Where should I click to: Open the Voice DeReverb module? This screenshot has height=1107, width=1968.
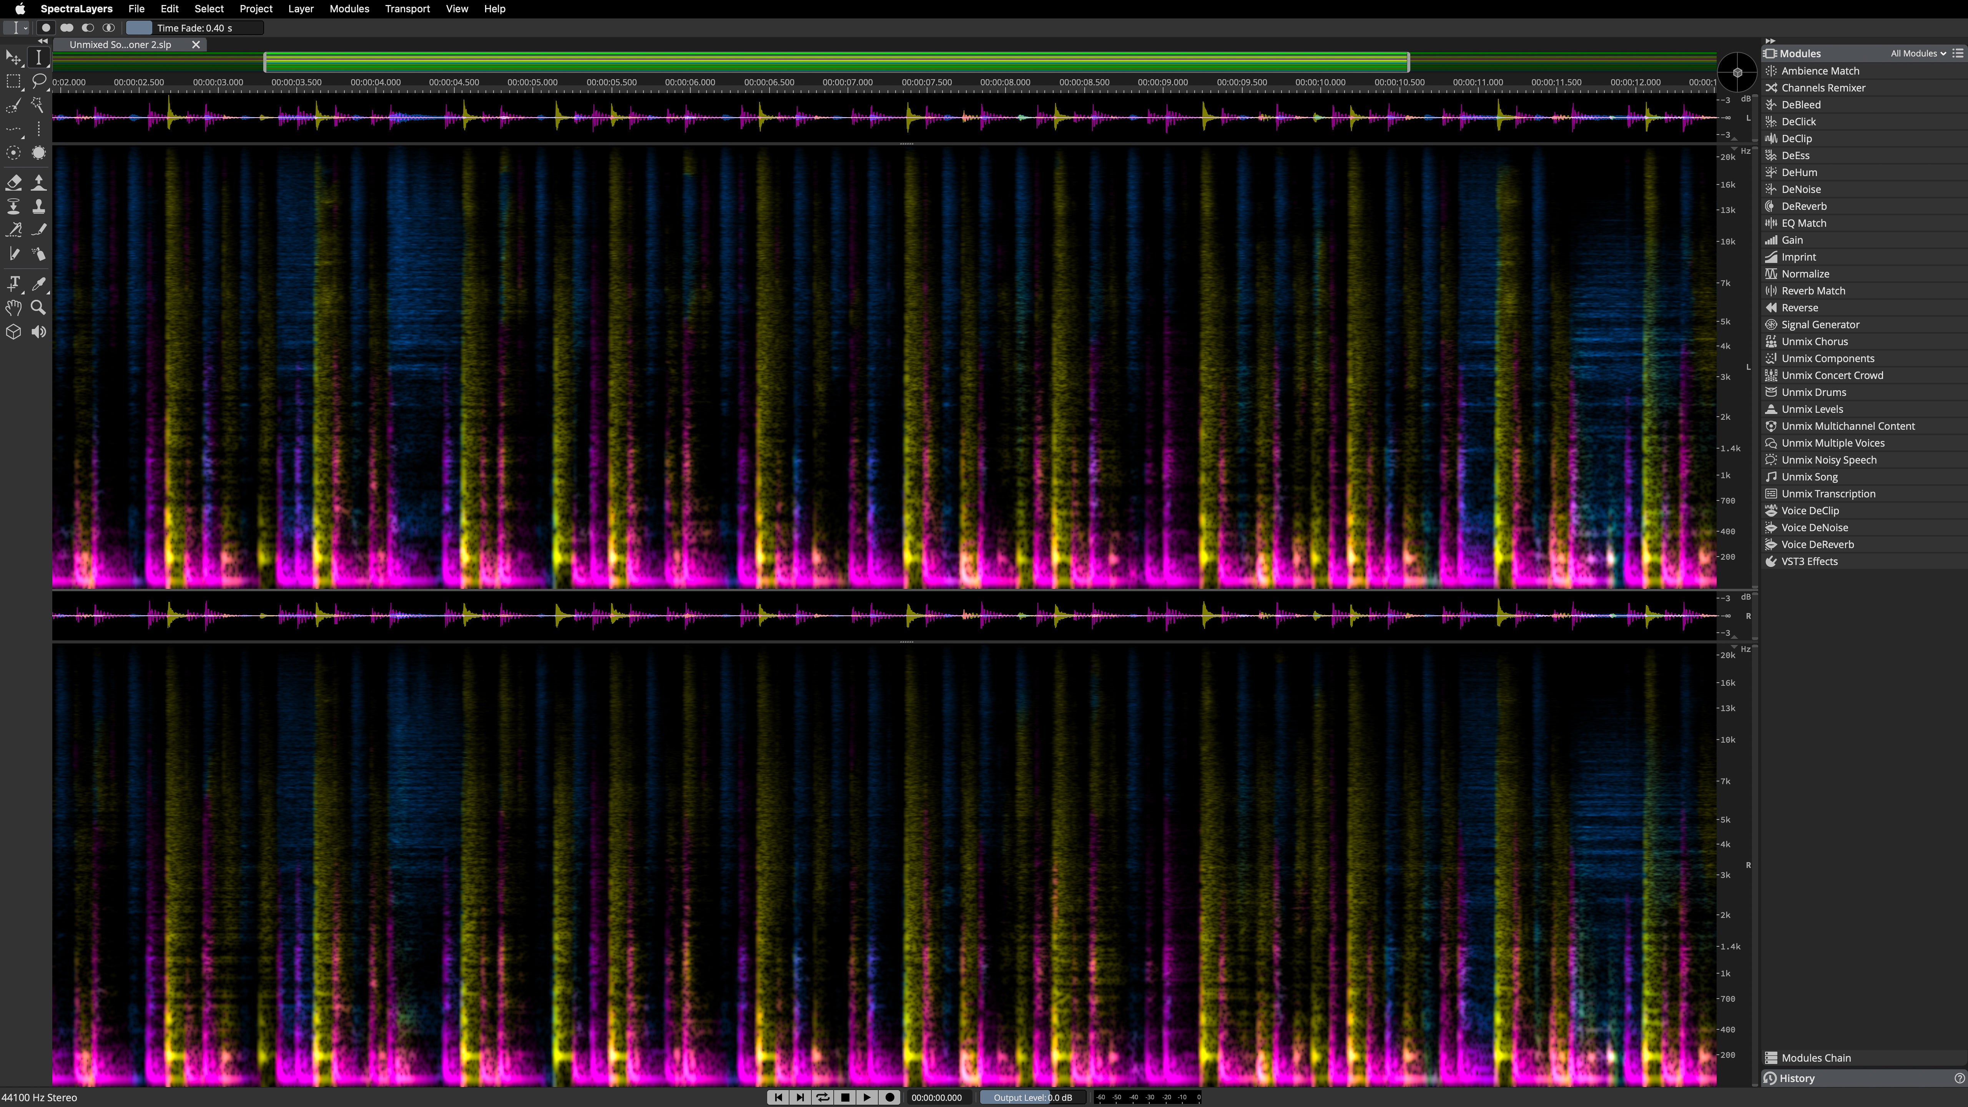1863,545
